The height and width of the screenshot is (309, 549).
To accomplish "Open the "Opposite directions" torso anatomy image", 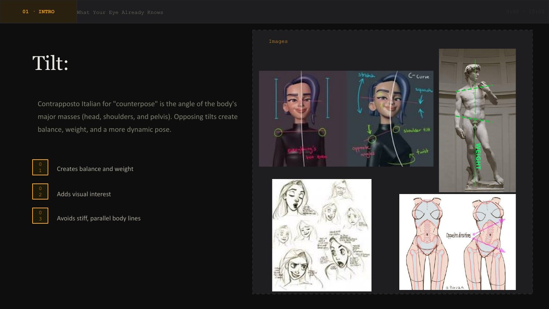I will point(457,242).
